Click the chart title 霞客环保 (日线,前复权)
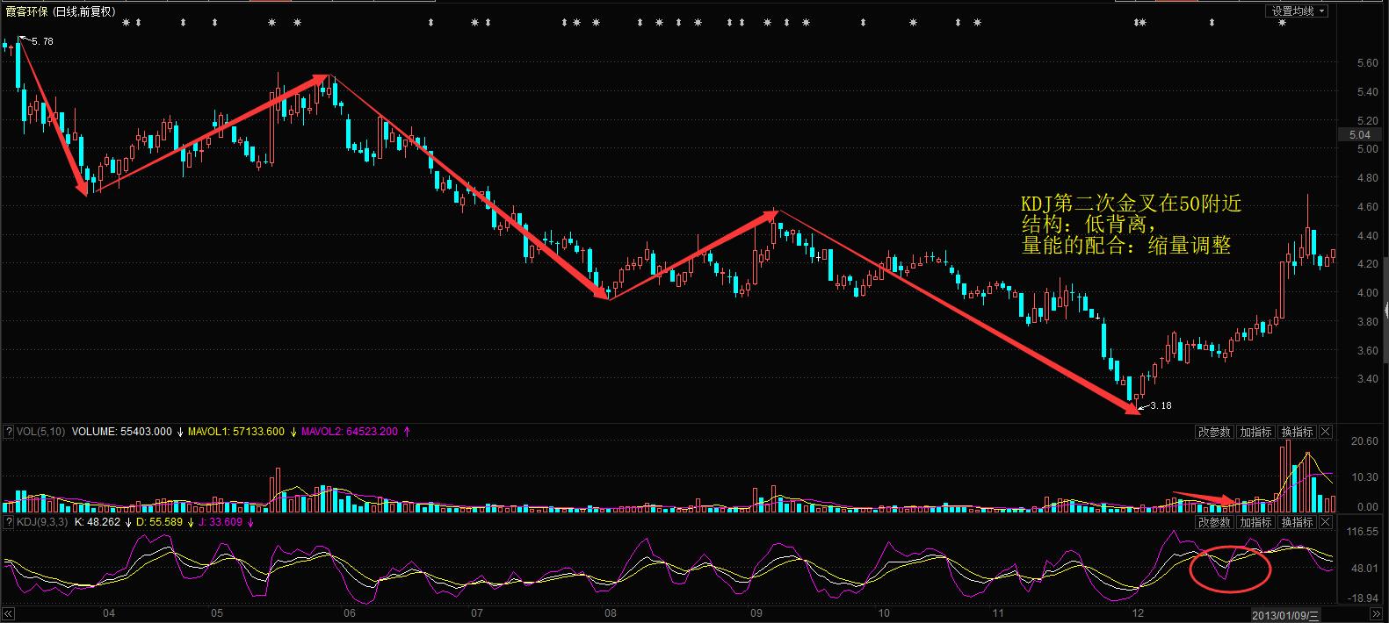 coord(60,11)
